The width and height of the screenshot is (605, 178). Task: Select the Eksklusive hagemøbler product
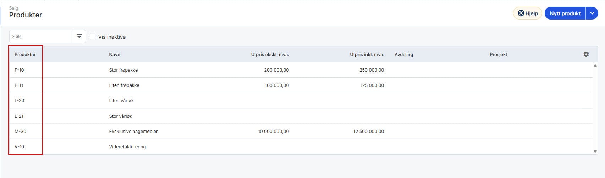click(133, 132)
